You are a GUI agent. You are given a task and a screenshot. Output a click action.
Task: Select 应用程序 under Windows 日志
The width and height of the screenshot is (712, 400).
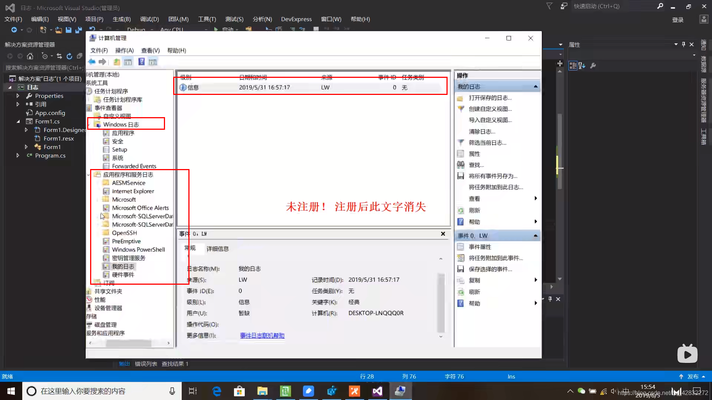(x=123, y=133)
